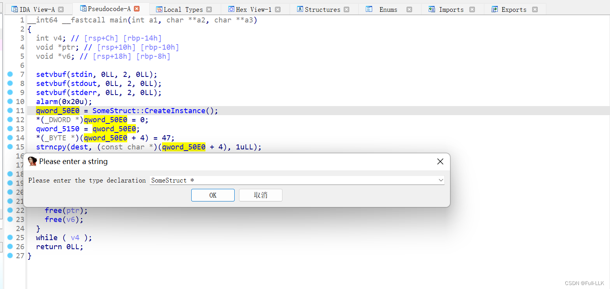This screenshot has width=610, height=289.
Task: Close the Imports tab
Action: tap(472, 9)
